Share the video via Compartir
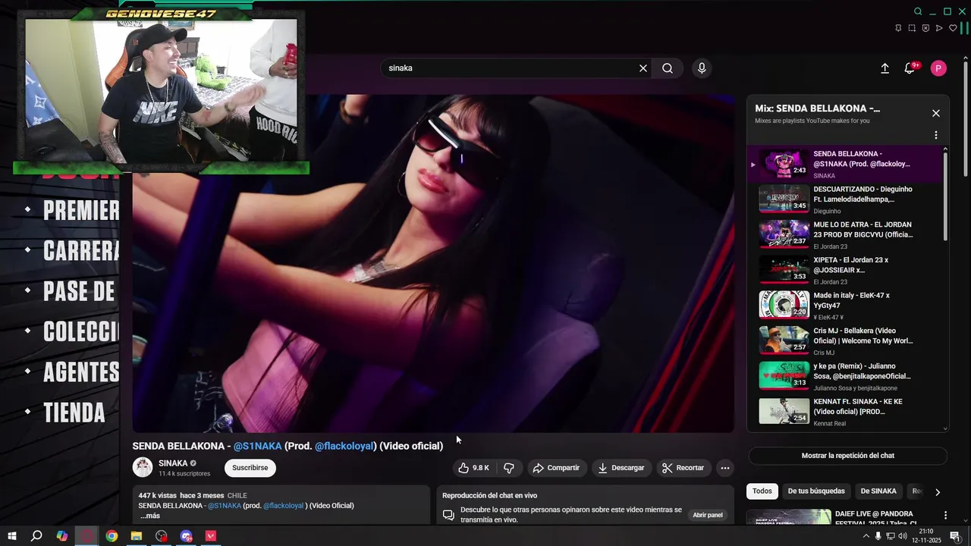The height and width of the screenshot is (546, 971). pos(556,468)
